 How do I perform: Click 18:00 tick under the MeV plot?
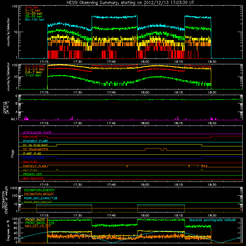[145, 93]
